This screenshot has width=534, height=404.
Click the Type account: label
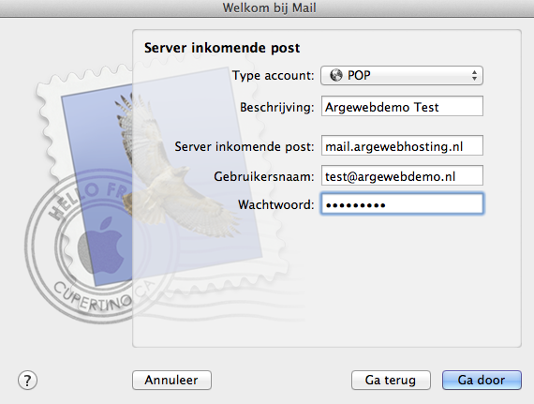point(274,75)
